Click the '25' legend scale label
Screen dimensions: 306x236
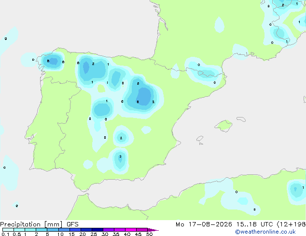(94, 234)
